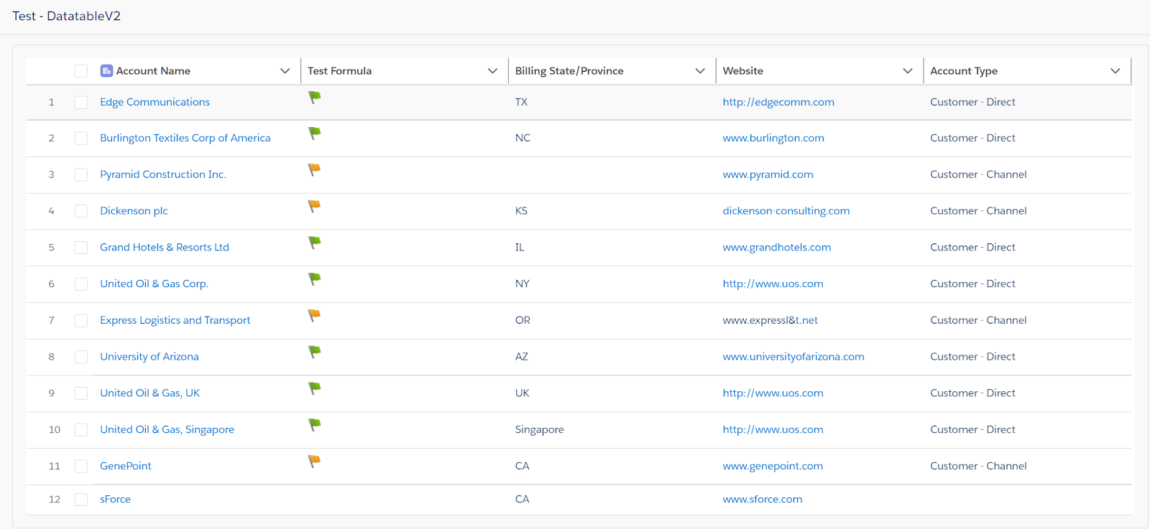
Task: Click the orange flag in Dickenson plc row
Action: 314,206
